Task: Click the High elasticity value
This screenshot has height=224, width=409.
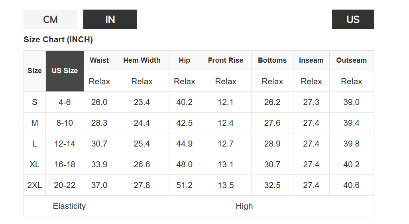Action: [x=244, y=206]
